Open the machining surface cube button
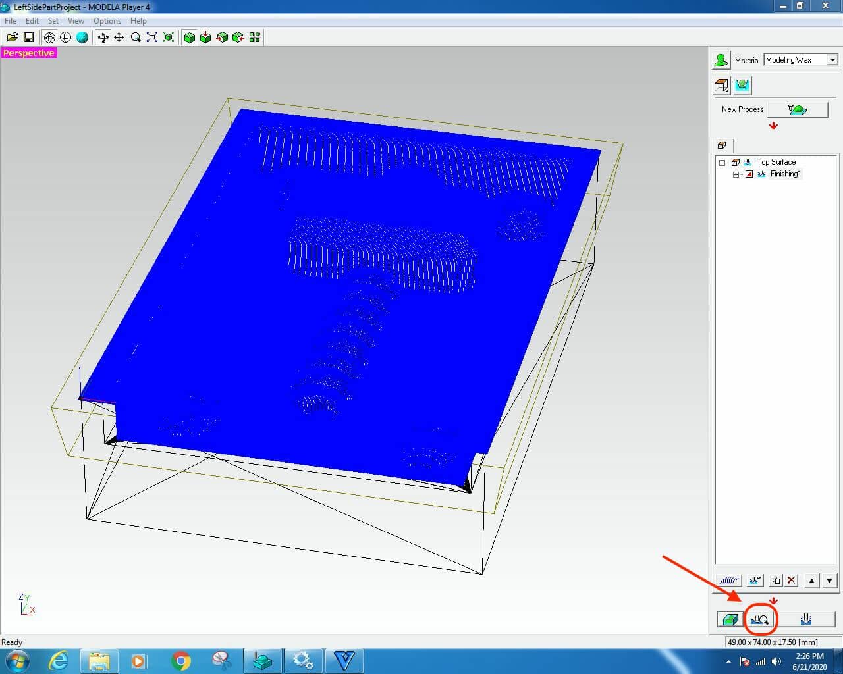The width and height of the screenshot is (843, 674). pyautogui.click(x=722, y=85)
